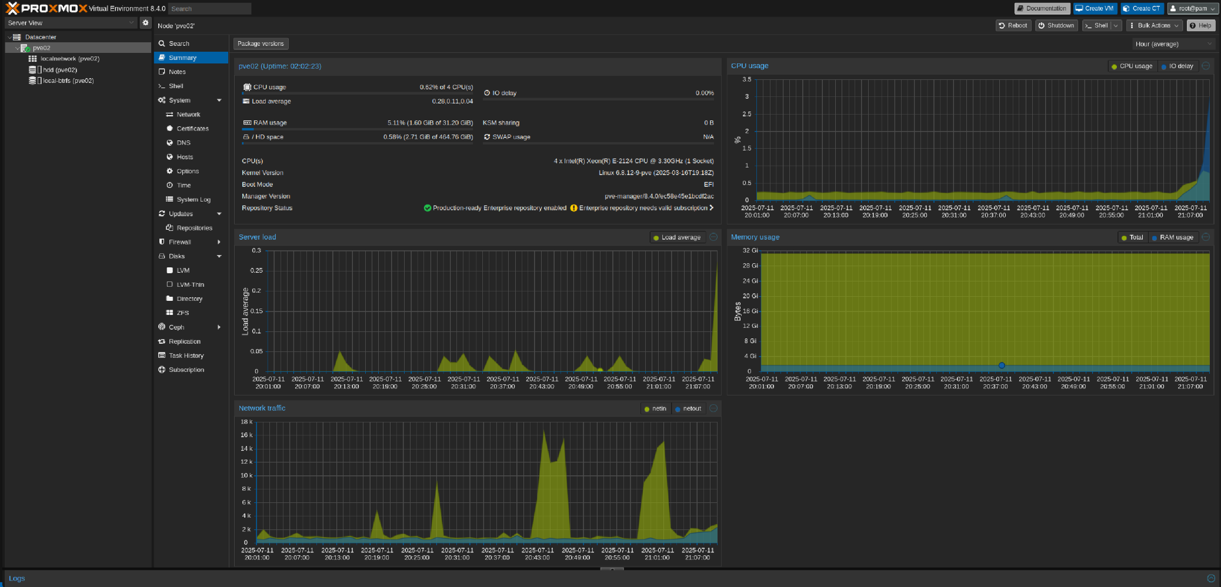This screenshot has width=1221, height=587.
Task: Click the Directory folder icon
Action: coord(169,298)
